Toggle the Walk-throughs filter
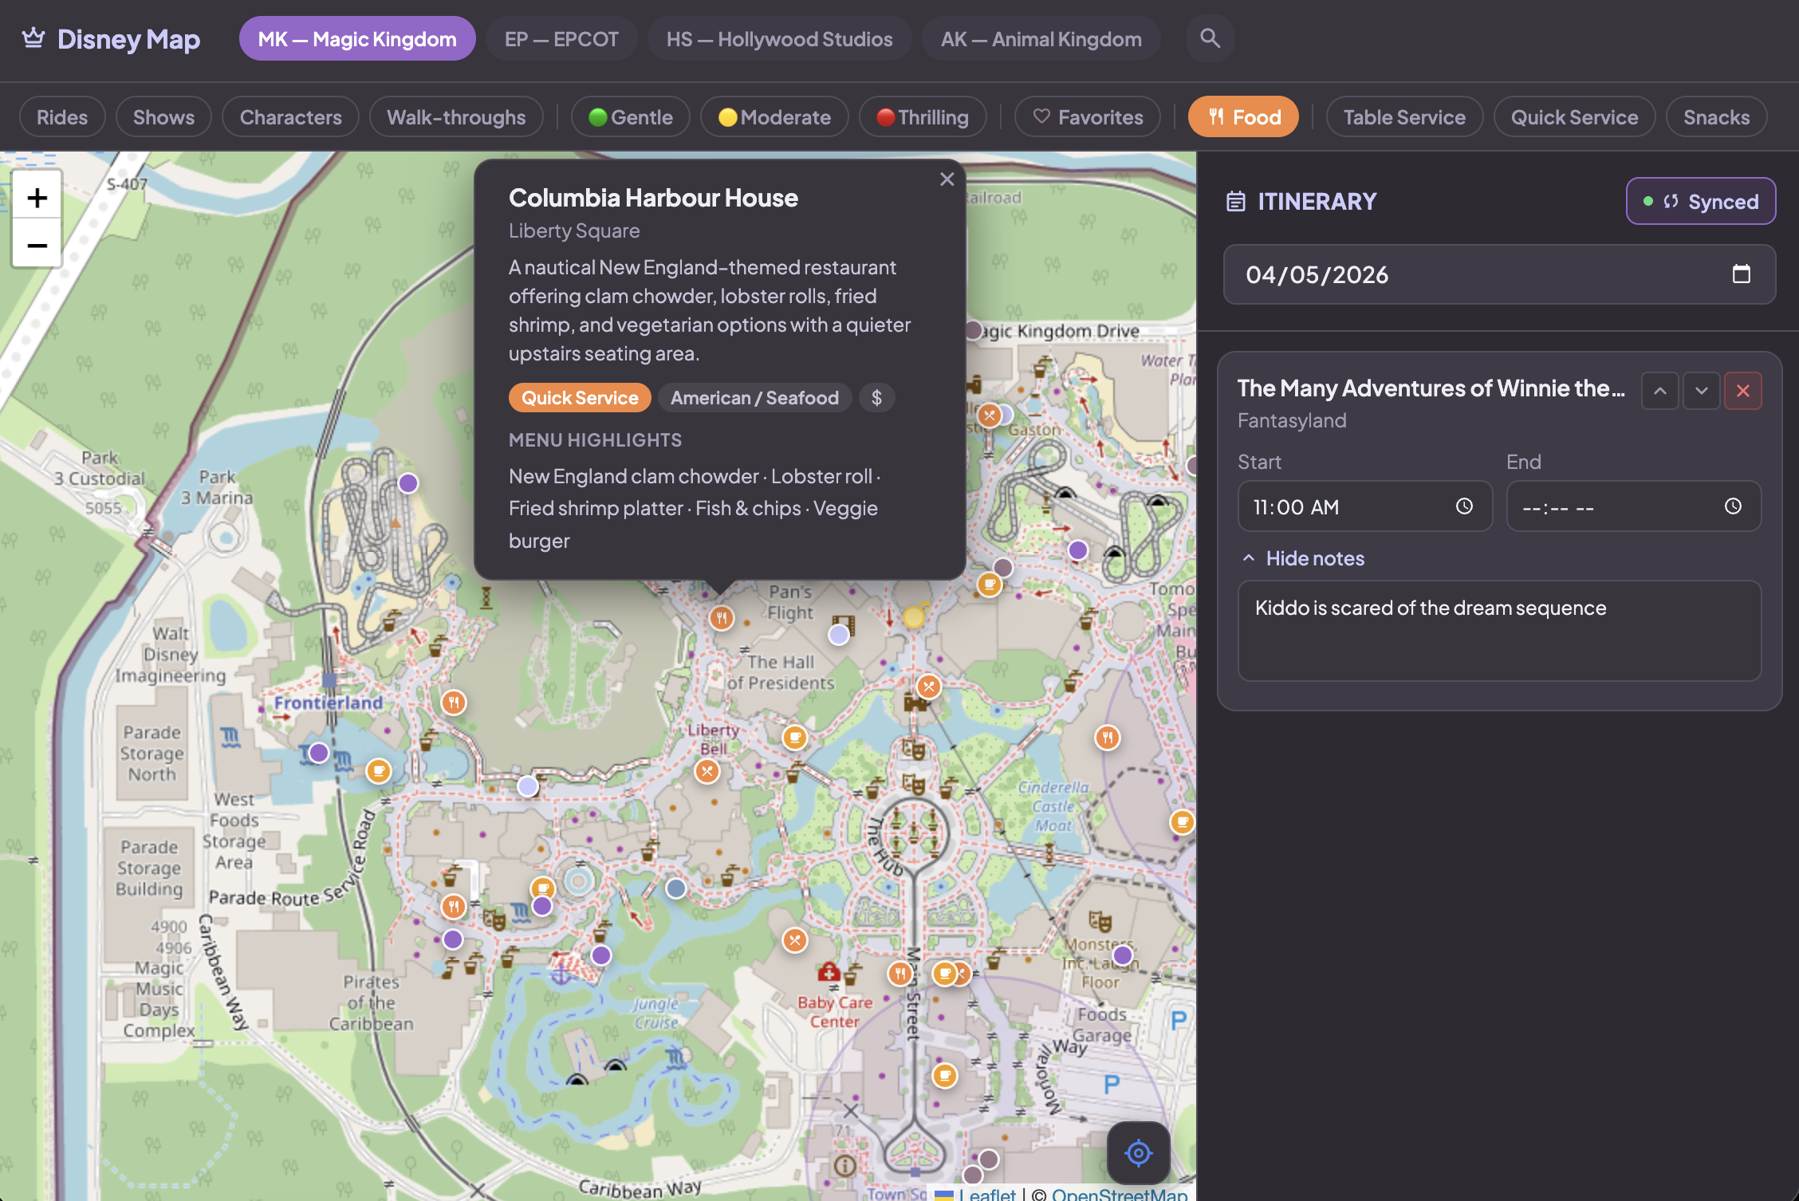This screenshot has height=1201, width=1799. [456, 117]
